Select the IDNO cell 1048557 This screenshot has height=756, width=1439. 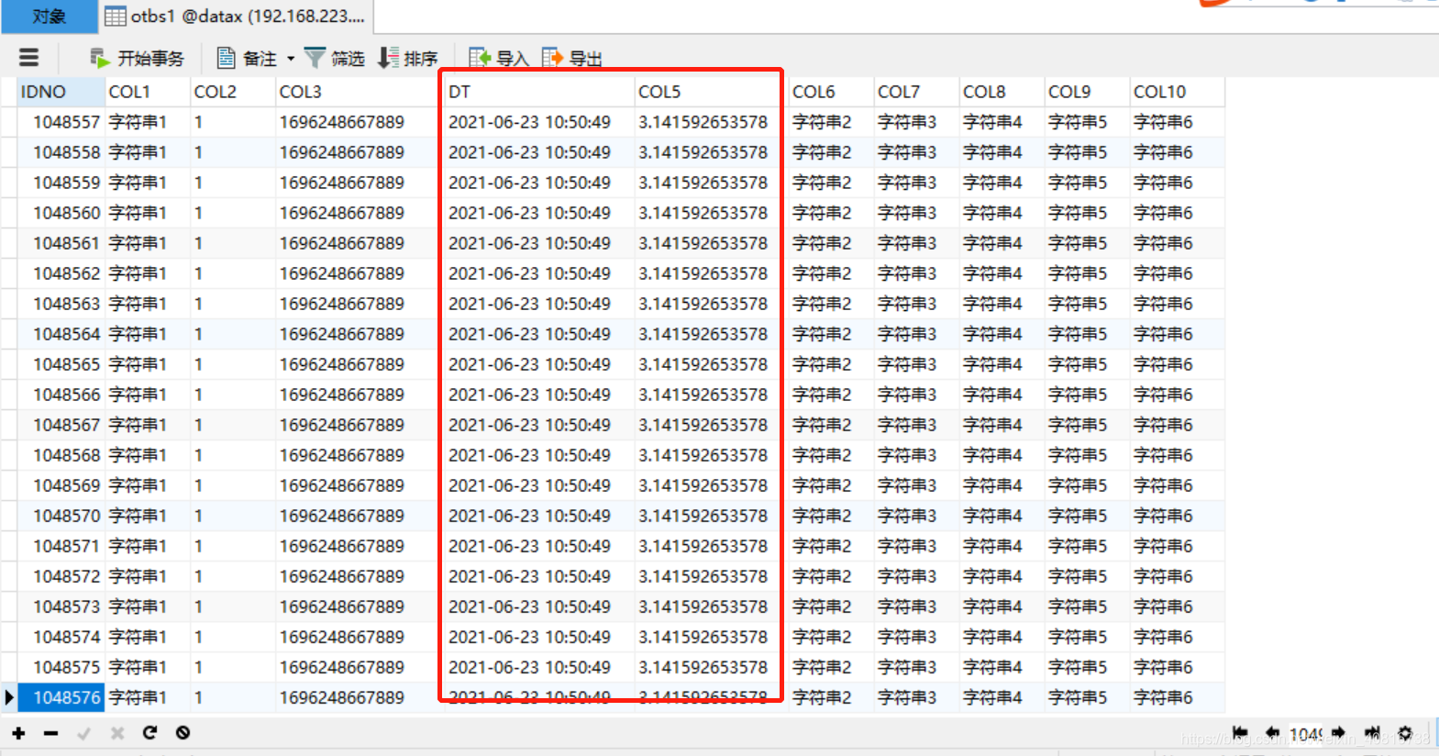point(60,122)
